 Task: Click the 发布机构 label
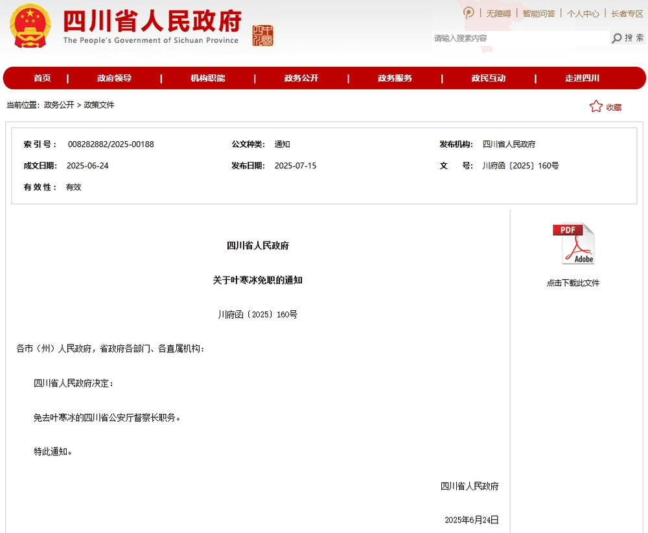(x=456, y=144)
